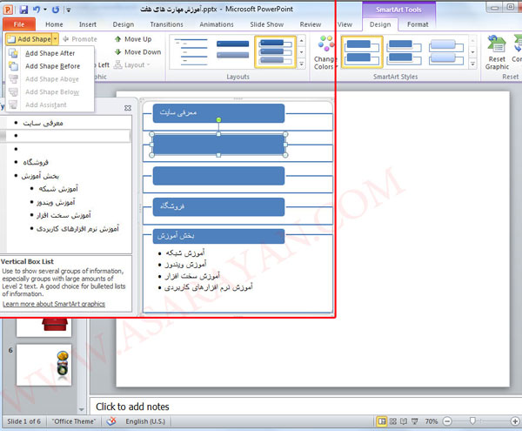Open the Design tab next to Insert
Image resolution: width=522 pixels, height=431 pixels.
pyautogui.click(x=124, y=24)
